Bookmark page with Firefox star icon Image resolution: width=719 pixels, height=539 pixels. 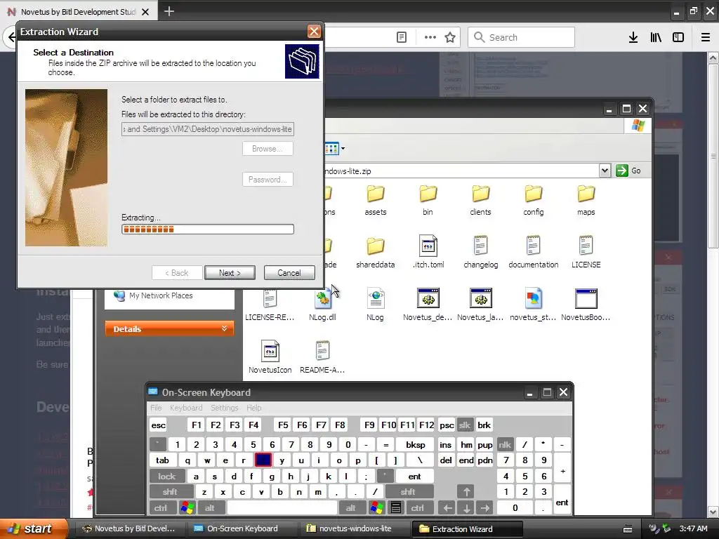[x=450, y=38]
